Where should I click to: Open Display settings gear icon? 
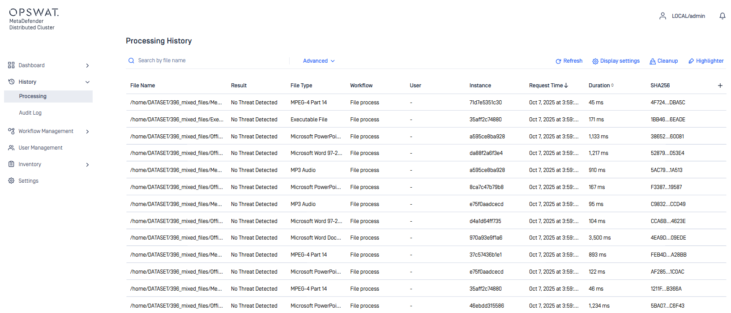pyautogui.click(x=595, y=61)
